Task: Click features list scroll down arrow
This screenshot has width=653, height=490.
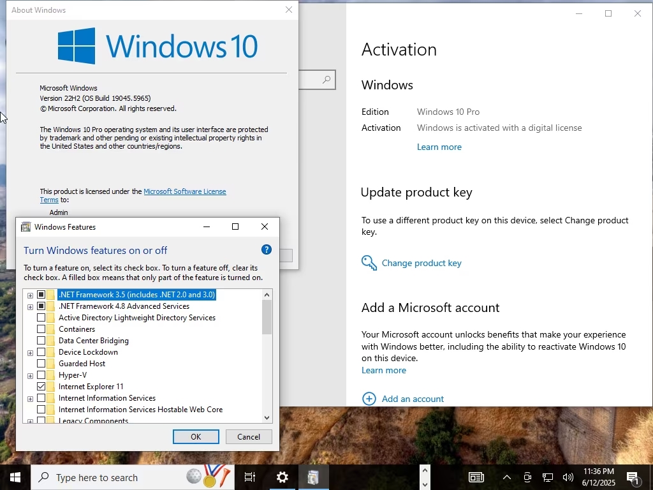Action: point(267,417)
